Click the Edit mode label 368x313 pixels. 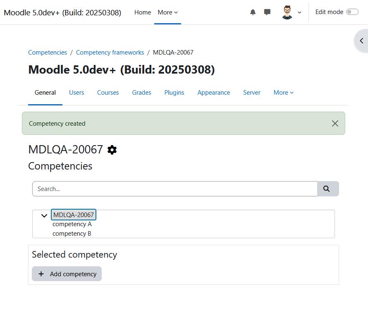tap(329, 12)
